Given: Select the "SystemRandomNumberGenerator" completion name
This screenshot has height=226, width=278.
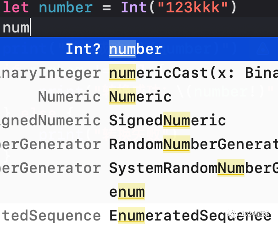Looking at the screenshot, I should pyautogui.click(x=193, y=168).
